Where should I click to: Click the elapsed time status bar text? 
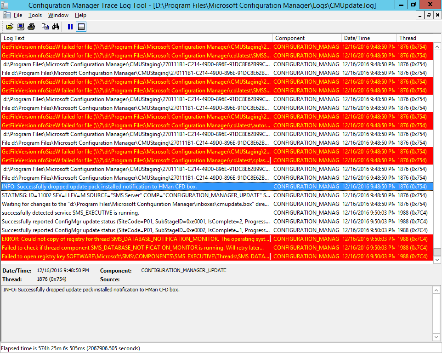point(70,348)
